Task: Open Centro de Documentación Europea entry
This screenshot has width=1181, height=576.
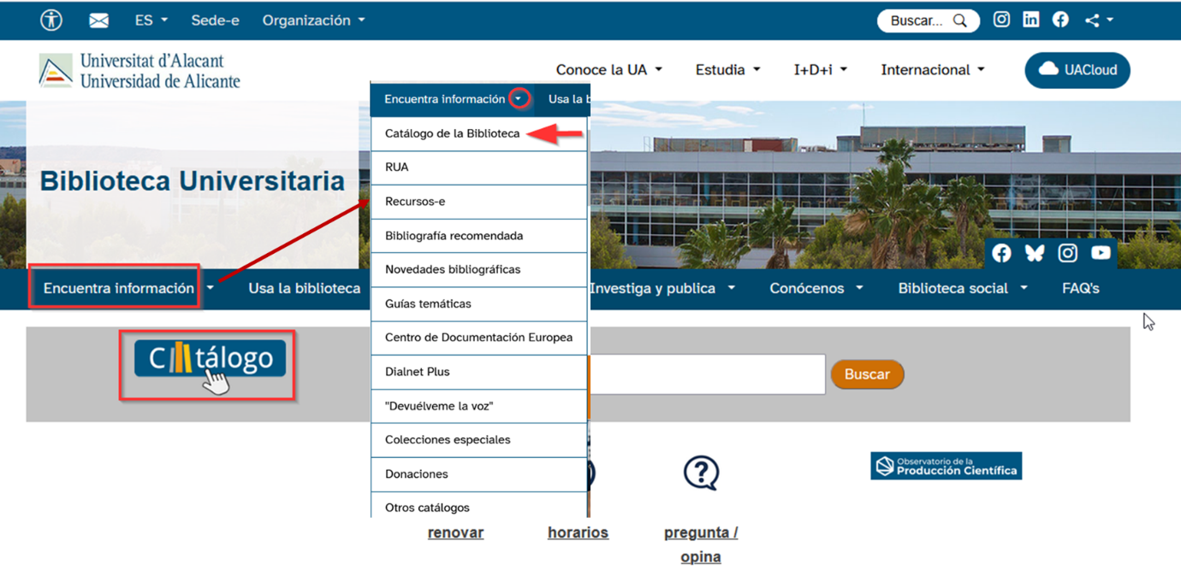Action: (479, 338)
